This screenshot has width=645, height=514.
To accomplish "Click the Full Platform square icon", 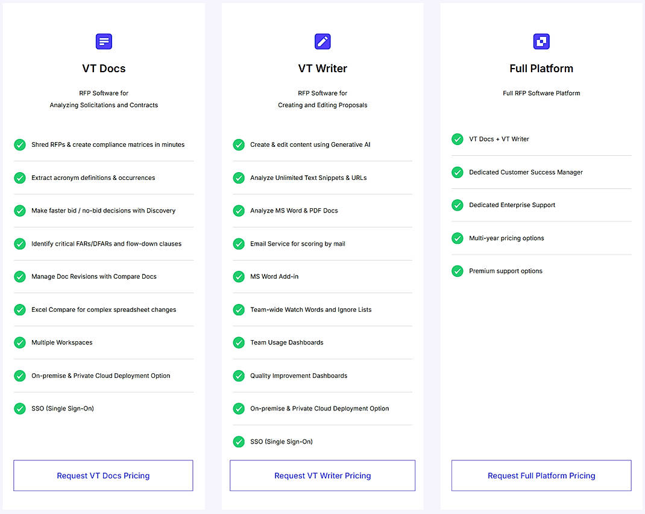I will coord(541,41).
